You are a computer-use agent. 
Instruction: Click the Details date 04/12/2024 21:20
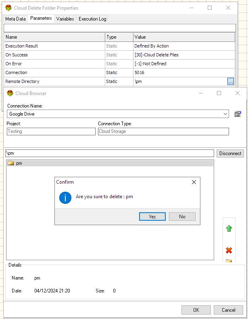pyautogui.click(x=52, y=291)
